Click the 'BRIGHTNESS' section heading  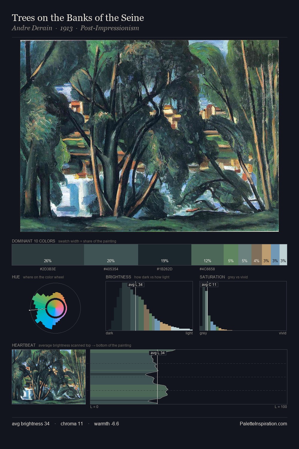point(118,277)
